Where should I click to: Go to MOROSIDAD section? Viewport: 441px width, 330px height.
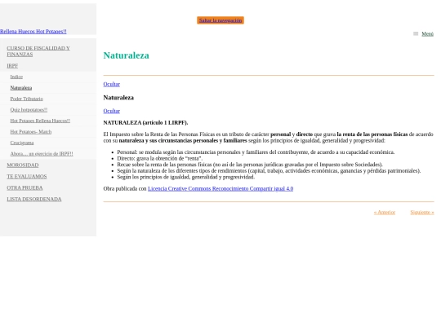click(x=23, y=165)
